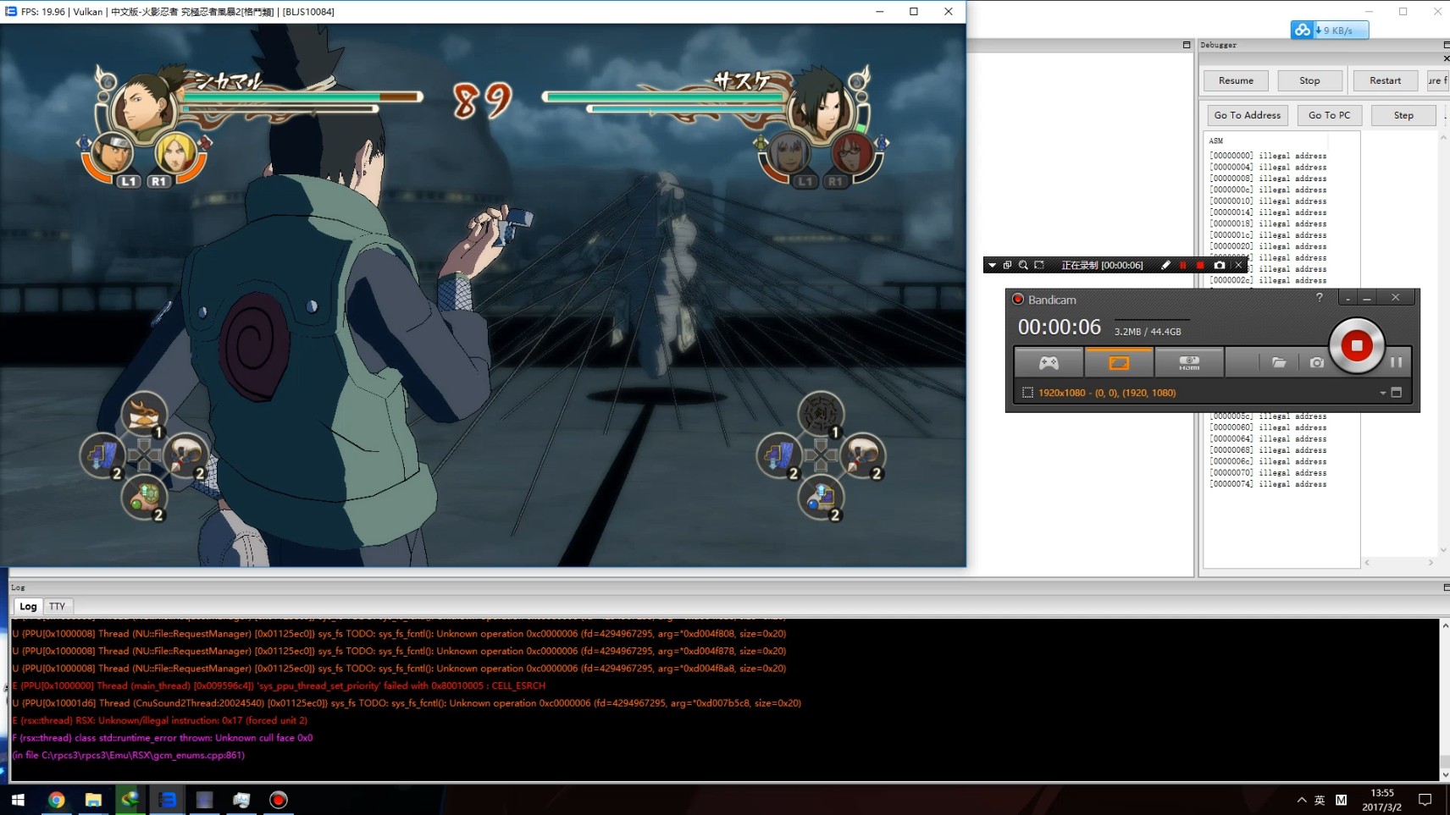Click Go To PC in Debugger
Image resolution: width=1450 pixels, height=815 pixels.
[1329, 115]
